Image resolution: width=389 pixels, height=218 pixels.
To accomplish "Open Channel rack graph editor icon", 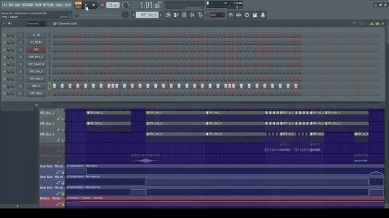I will pyautogui.click(x=371, y=24).
